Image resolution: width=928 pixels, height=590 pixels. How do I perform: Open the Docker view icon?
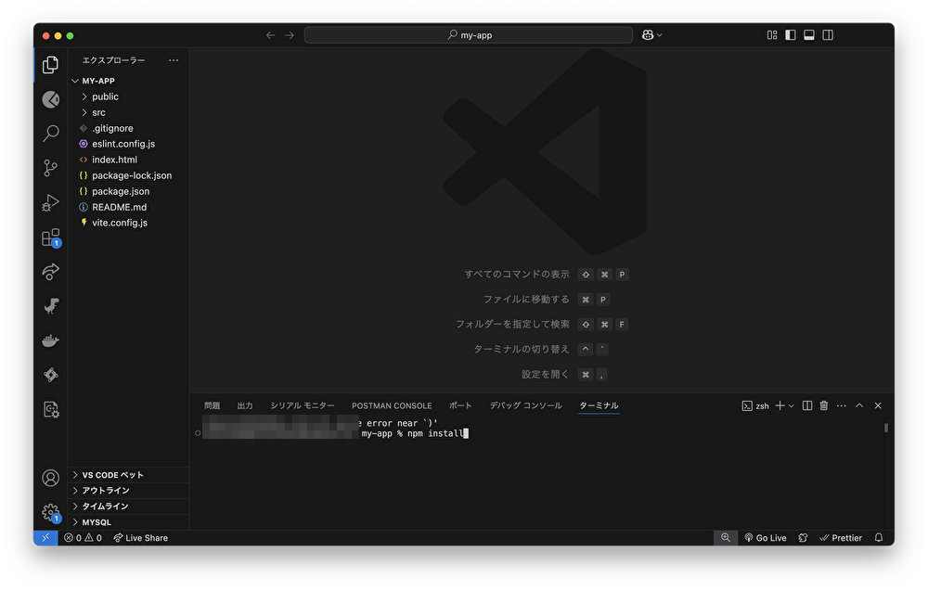pos(51,340)
